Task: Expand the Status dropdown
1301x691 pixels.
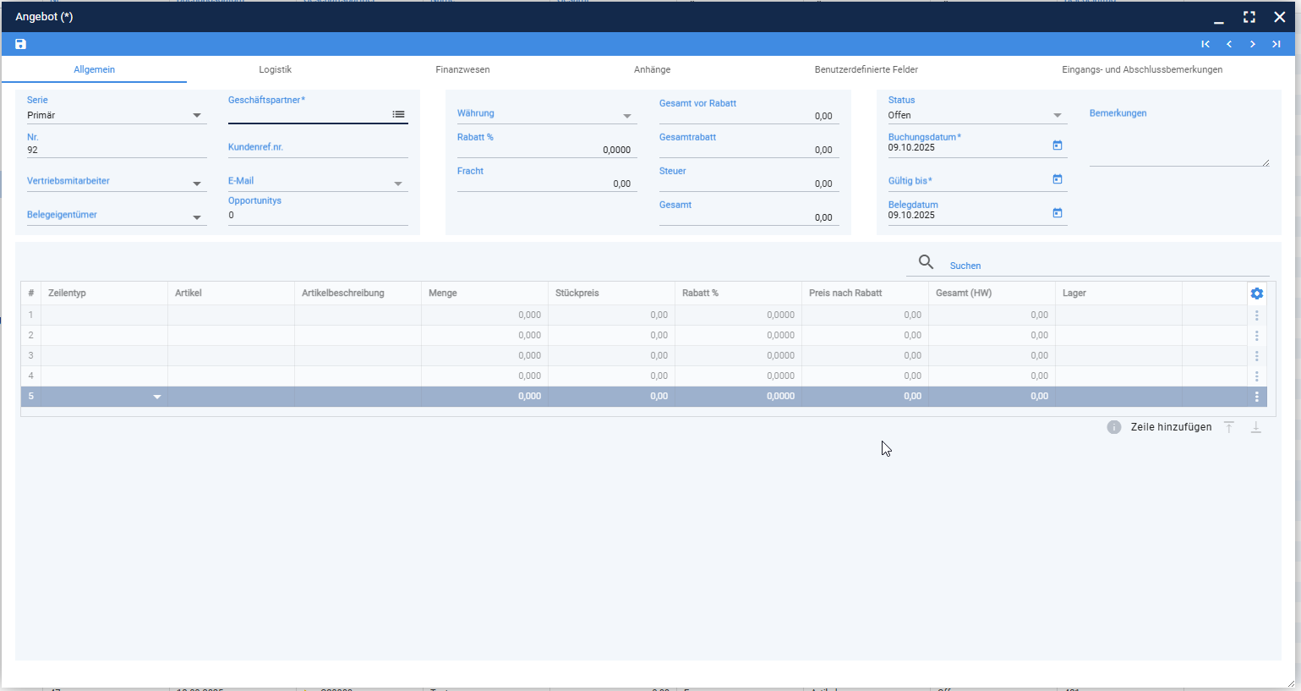Action: (1058, 115)
